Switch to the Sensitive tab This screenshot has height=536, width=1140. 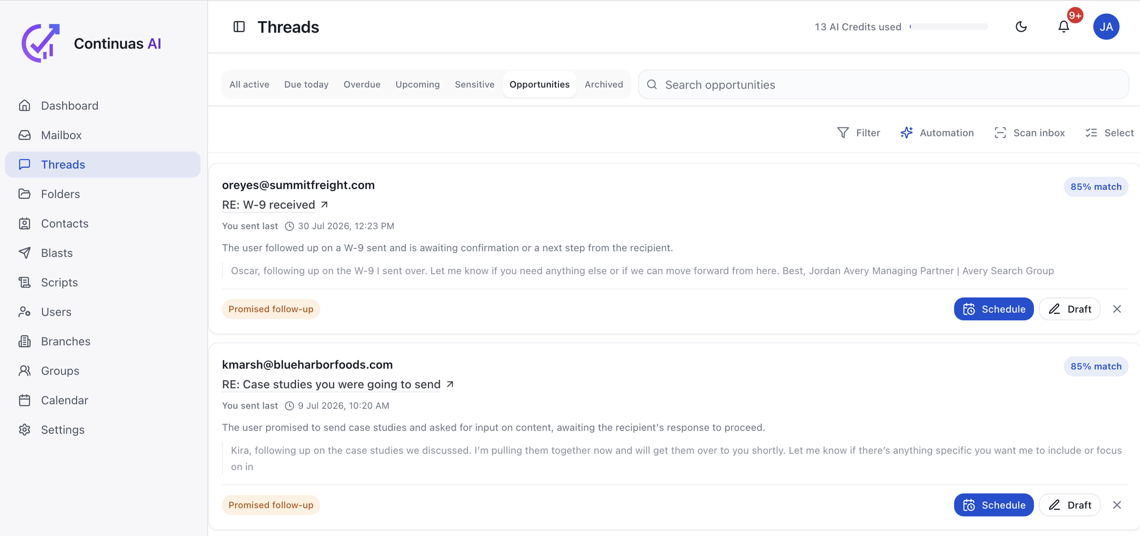pos(474,84)
